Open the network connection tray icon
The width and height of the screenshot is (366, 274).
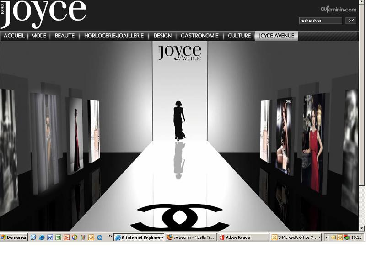tap(346, 237)
